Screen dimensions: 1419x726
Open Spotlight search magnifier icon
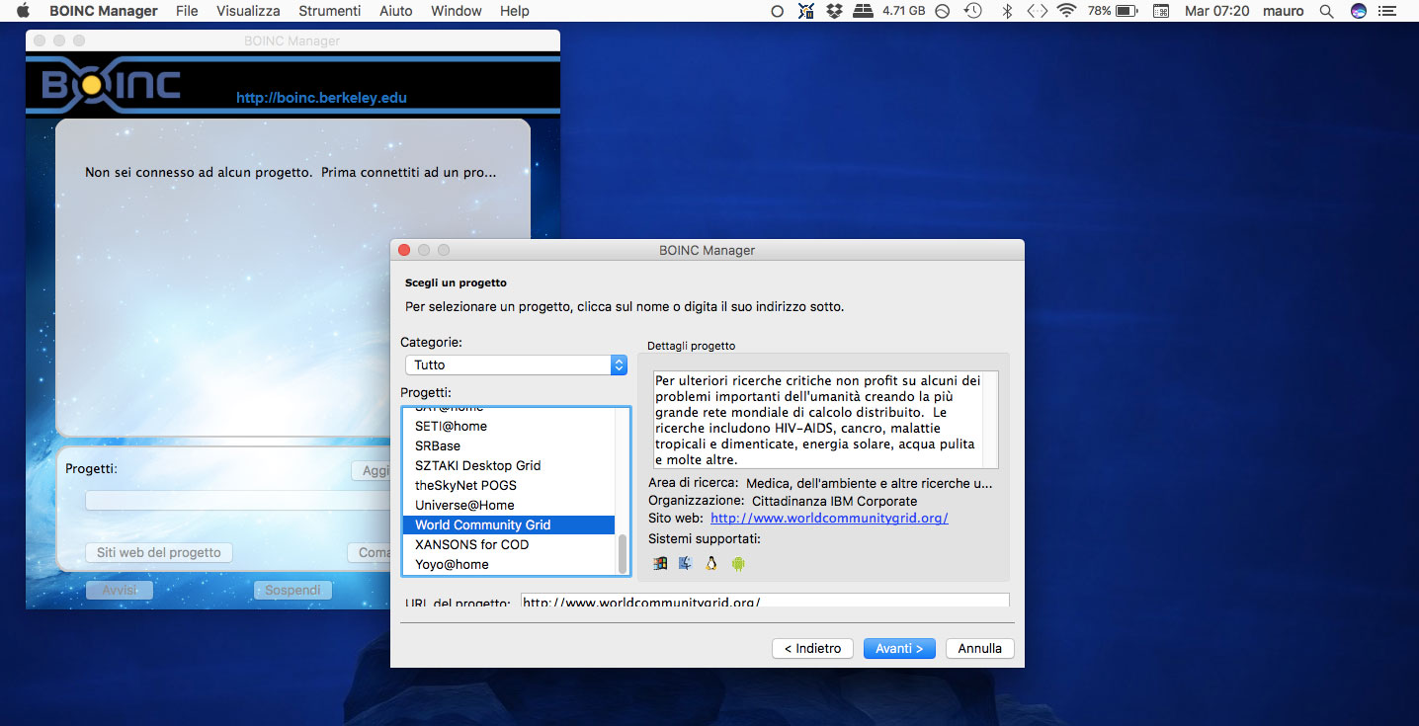1325,11
